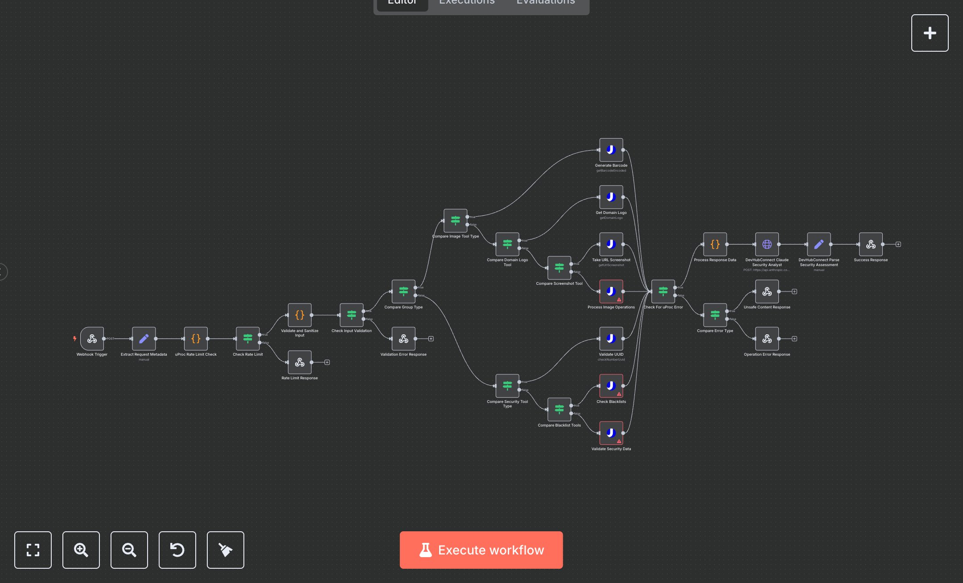The height and width of the screenshot is (583, 963).
Task: Tidy up the workflow layout
Action: pyautogui.click(x=225, y=550)
